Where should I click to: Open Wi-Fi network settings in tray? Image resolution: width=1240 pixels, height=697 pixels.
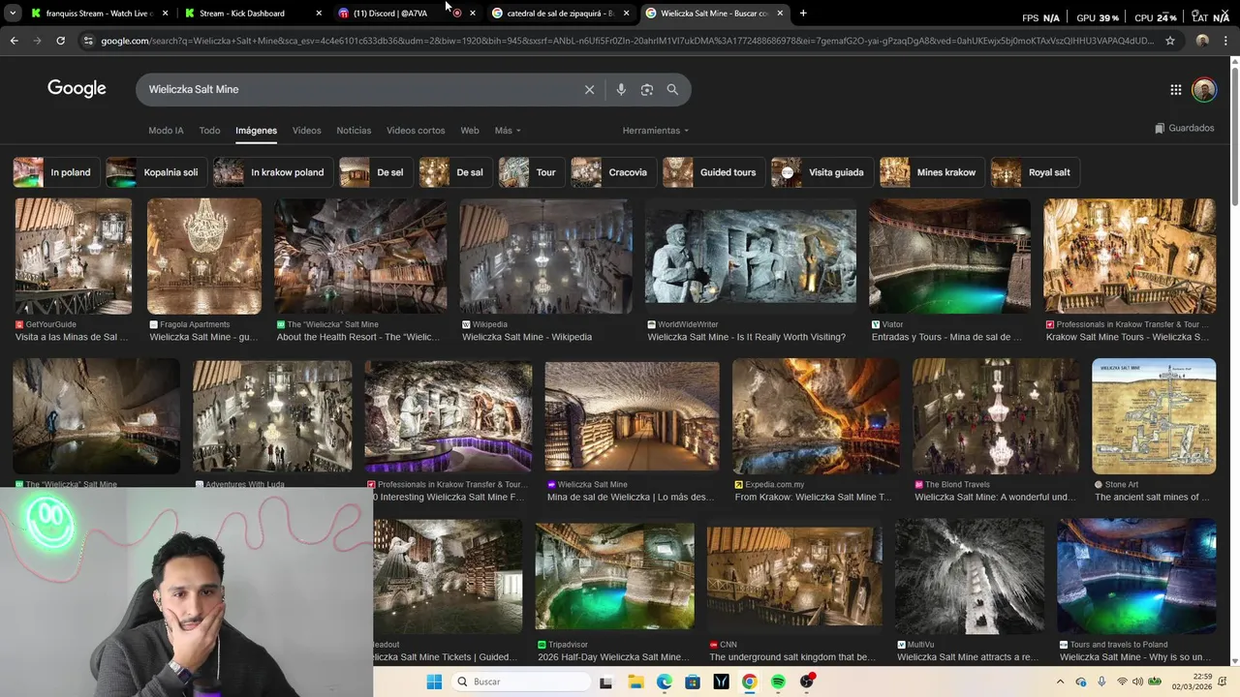click(1122, 682)
